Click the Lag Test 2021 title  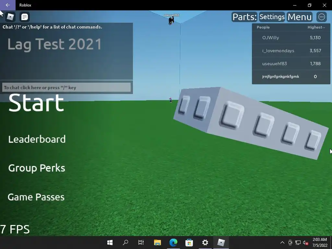coord(54,44)
